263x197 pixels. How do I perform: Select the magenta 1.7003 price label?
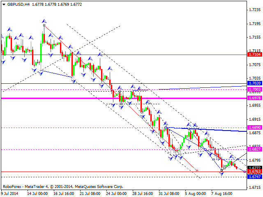click(x=254, y=89)
